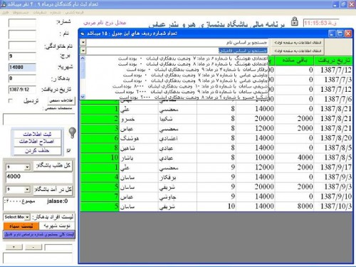This screenshot has width=356, height=267.
Task: Click the ثبت اطلاعات button
Action: (37, 134)
